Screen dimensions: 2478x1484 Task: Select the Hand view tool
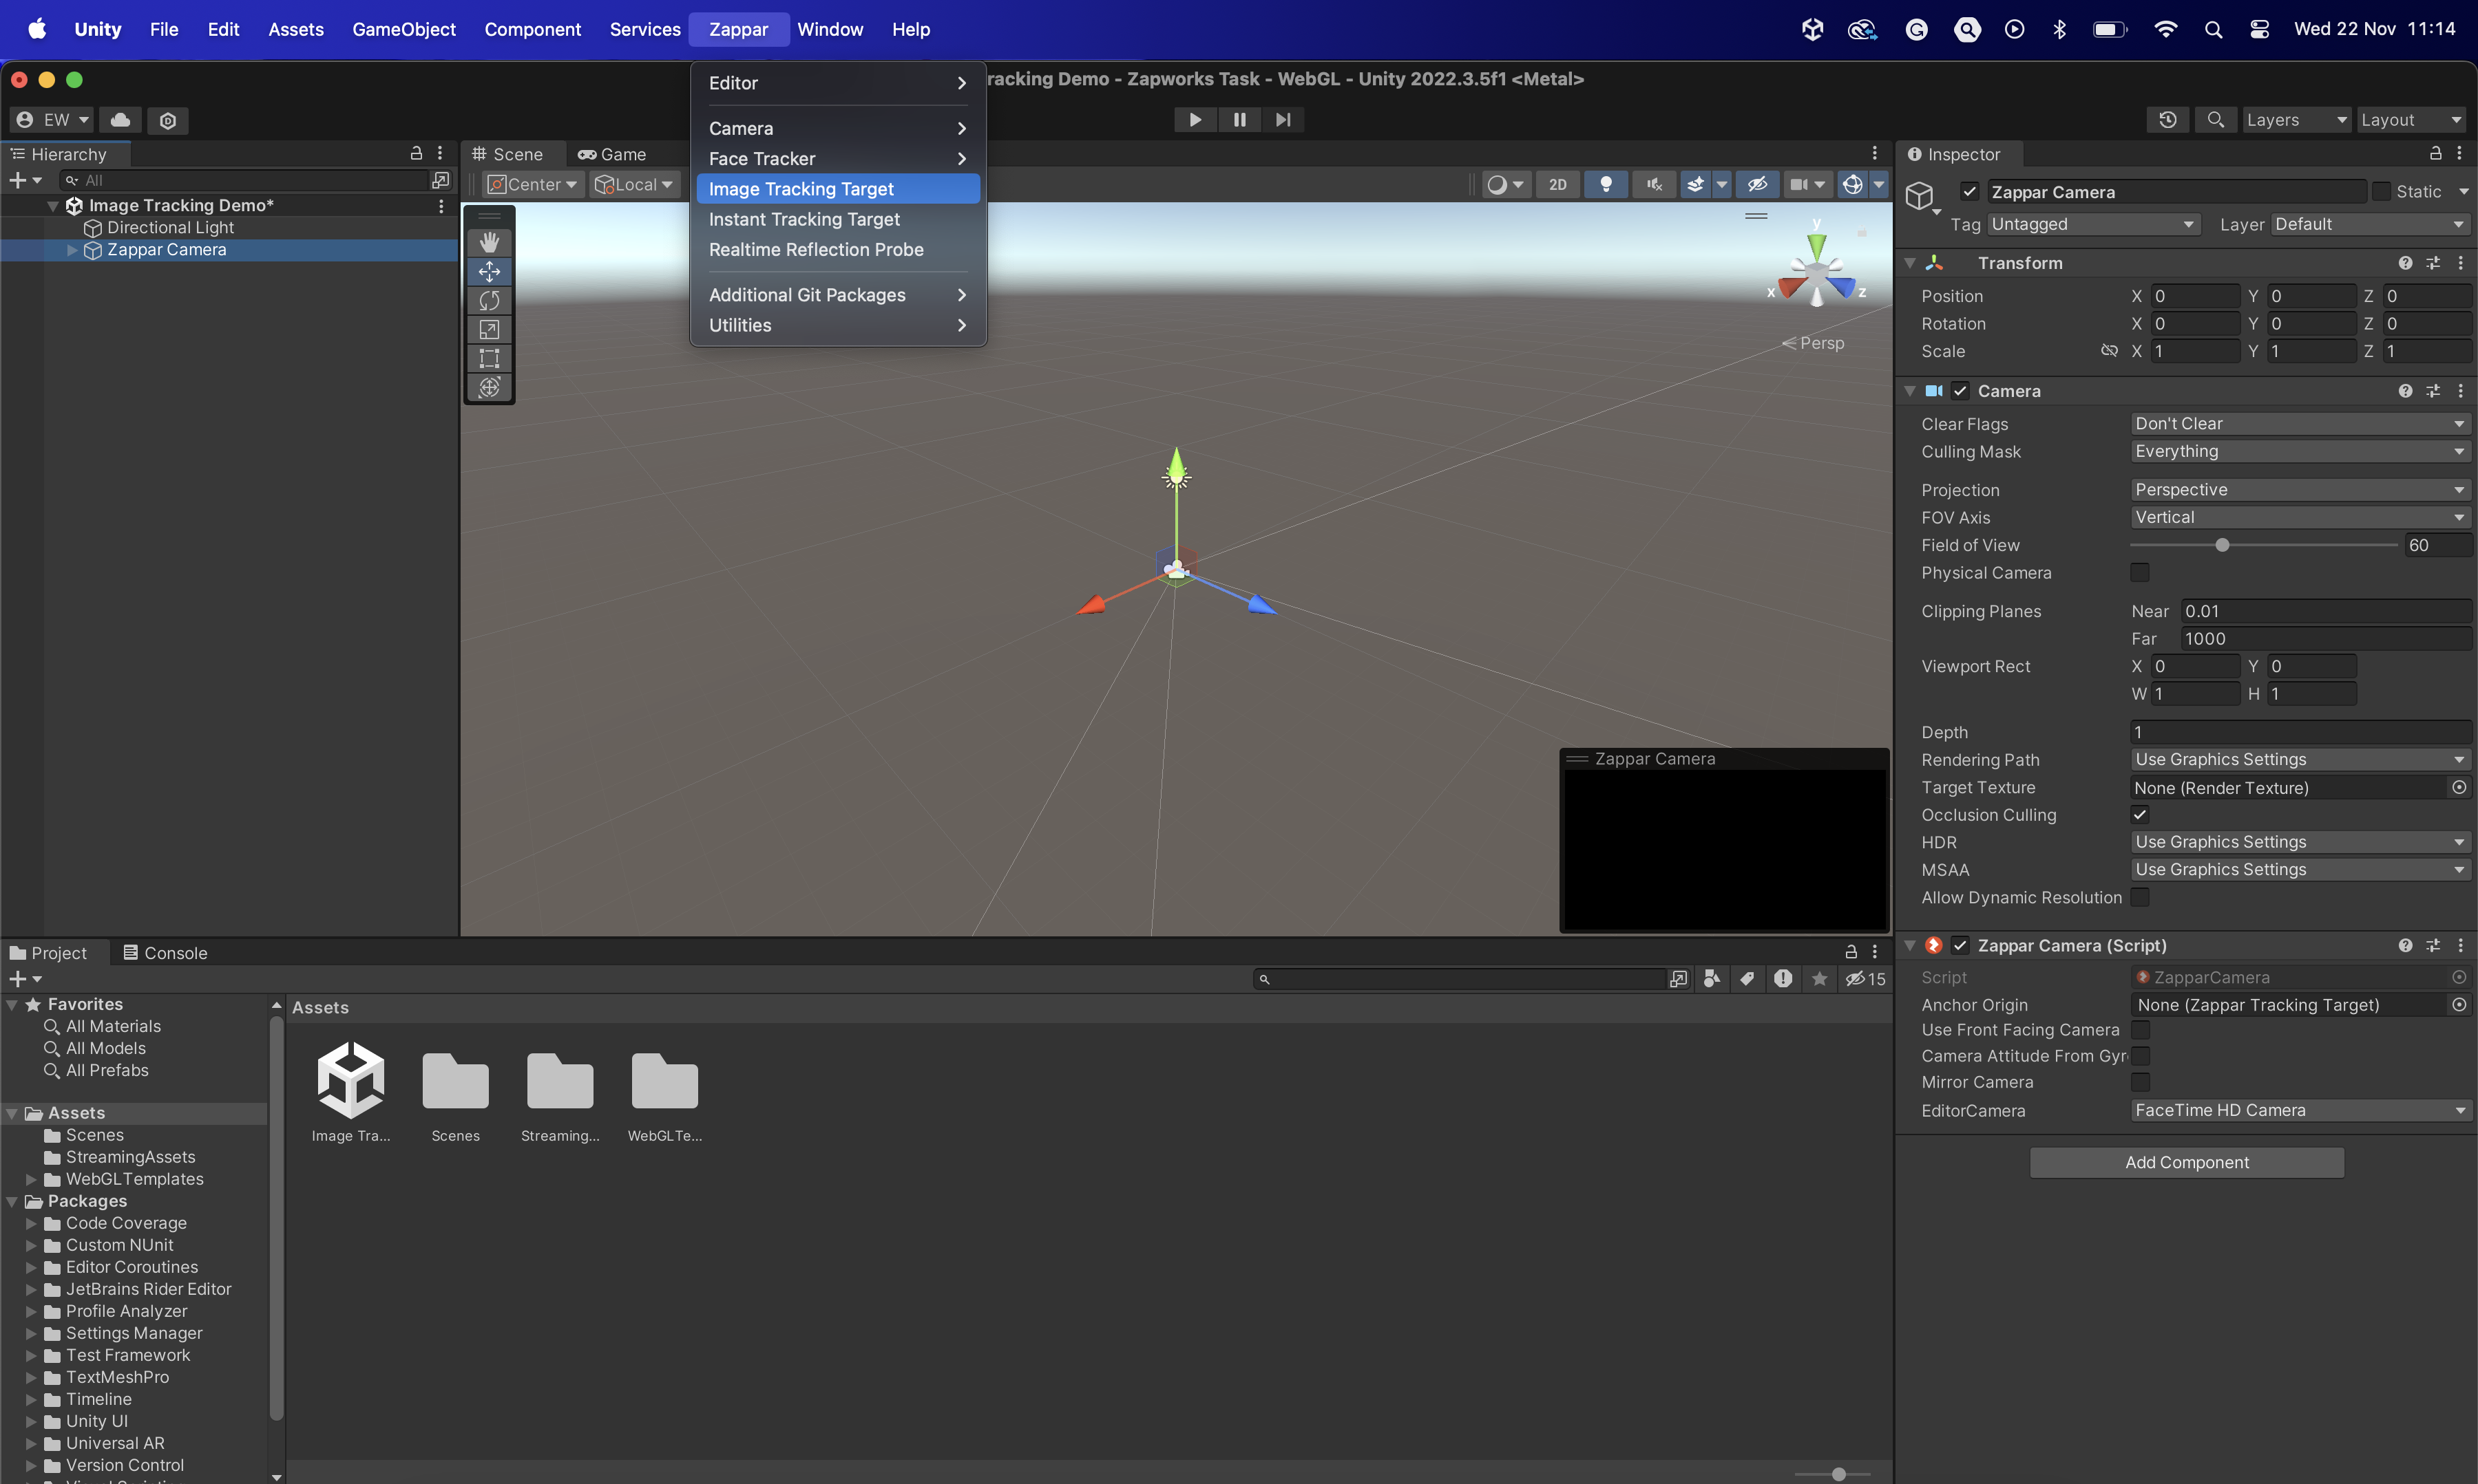click(488, 242)
